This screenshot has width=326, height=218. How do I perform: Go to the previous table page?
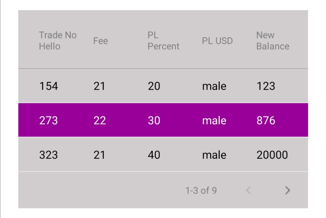coord(248,190)
